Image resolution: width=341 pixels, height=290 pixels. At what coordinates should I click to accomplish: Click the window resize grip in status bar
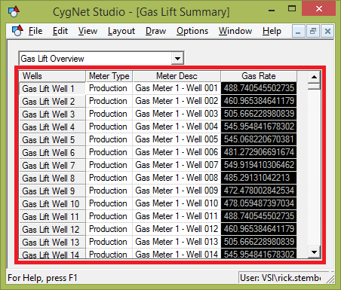point(330,279)
